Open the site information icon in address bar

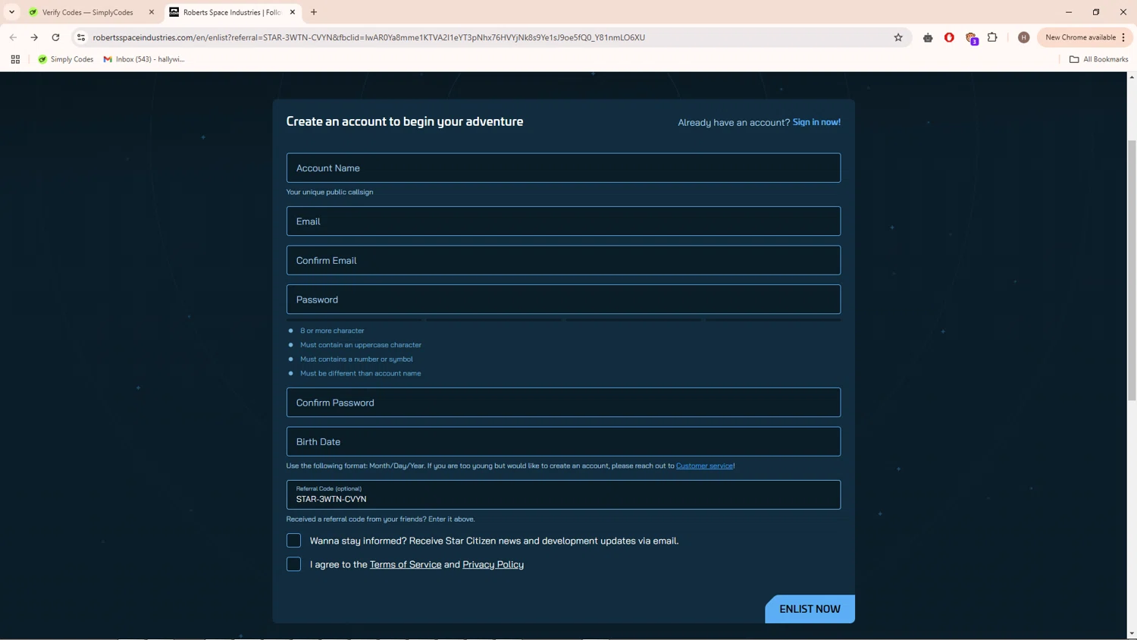pos(81,37)
